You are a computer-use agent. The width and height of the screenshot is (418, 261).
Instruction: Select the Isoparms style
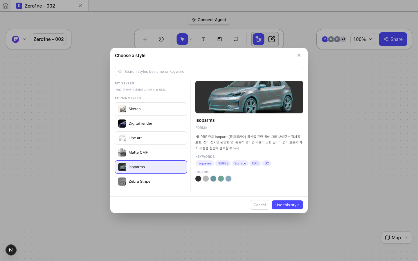pos(151,167)
